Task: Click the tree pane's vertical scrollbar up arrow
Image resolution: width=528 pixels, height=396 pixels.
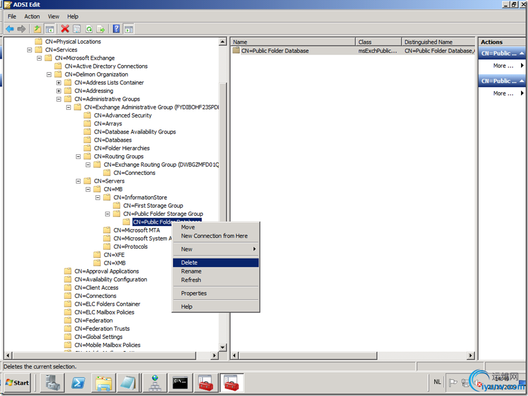Action: [223, 42]
